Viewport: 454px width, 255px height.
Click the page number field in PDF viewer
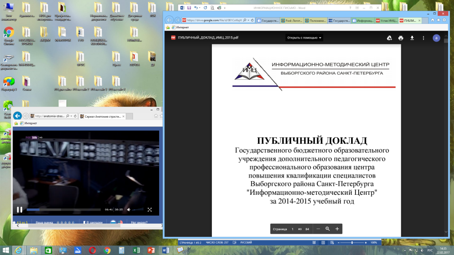(x=292, y=229)
